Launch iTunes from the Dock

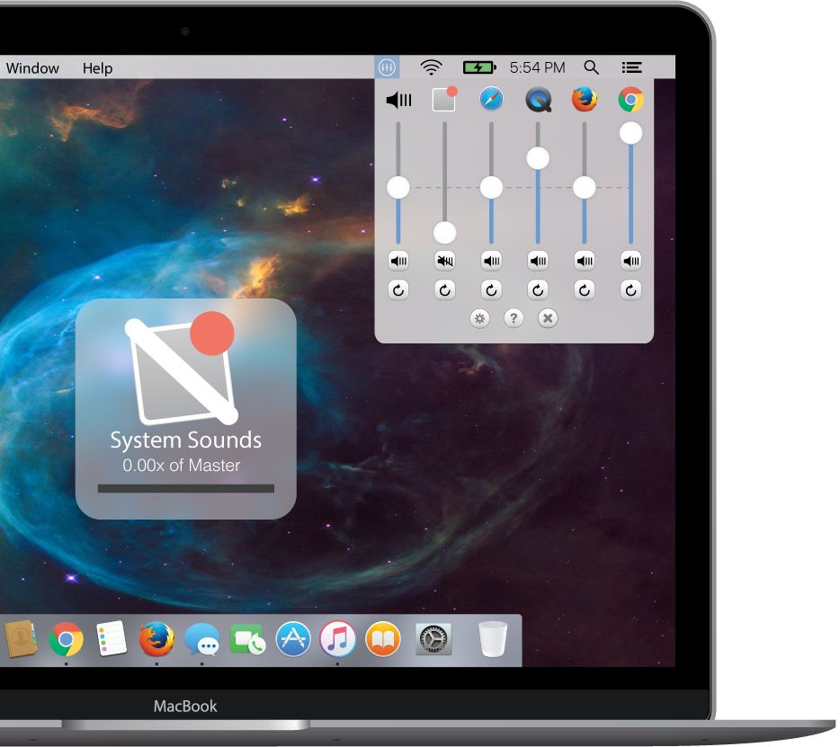pyautogui.click(x=337, y=640)
